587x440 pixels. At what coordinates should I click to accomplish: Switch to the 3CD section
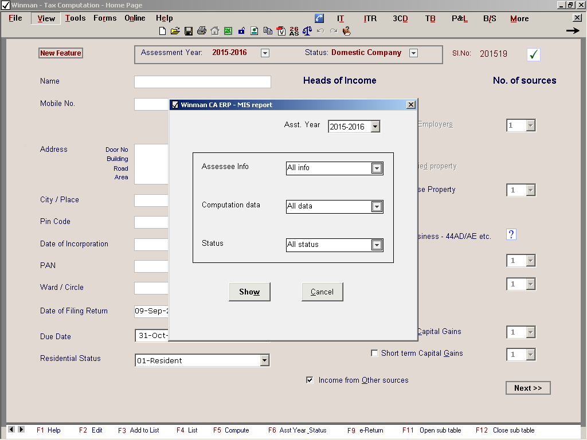coord(400,19)
